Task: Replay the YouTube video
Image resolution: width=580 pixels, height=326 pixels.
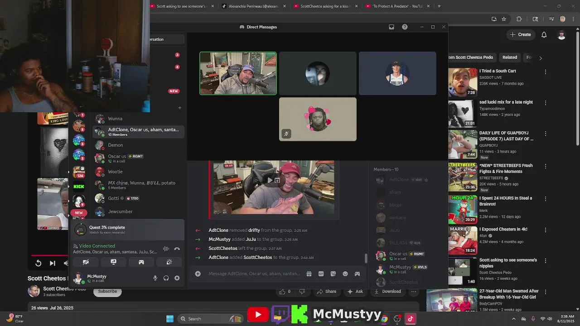Action: (39, 263)
